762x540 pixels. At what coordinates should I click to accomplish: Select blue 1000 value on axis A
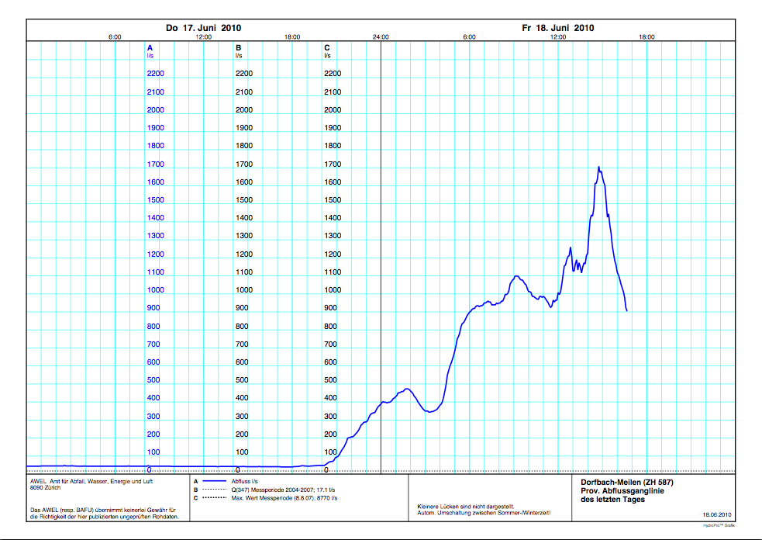pyautogui.click(x=156, y=290)
